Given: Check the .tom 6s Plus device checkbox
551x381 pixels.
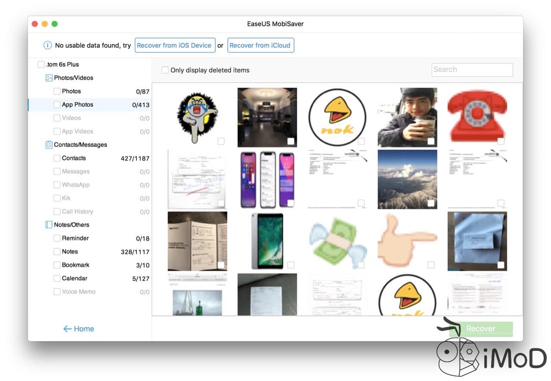Looking at the screenshot, I should [x=41, y=64].
